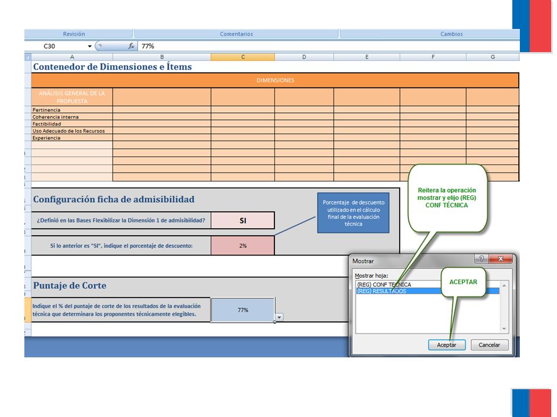This screenshot has width=557, height=417.
Task: Select column E header
Action: (x=367, y=57)
